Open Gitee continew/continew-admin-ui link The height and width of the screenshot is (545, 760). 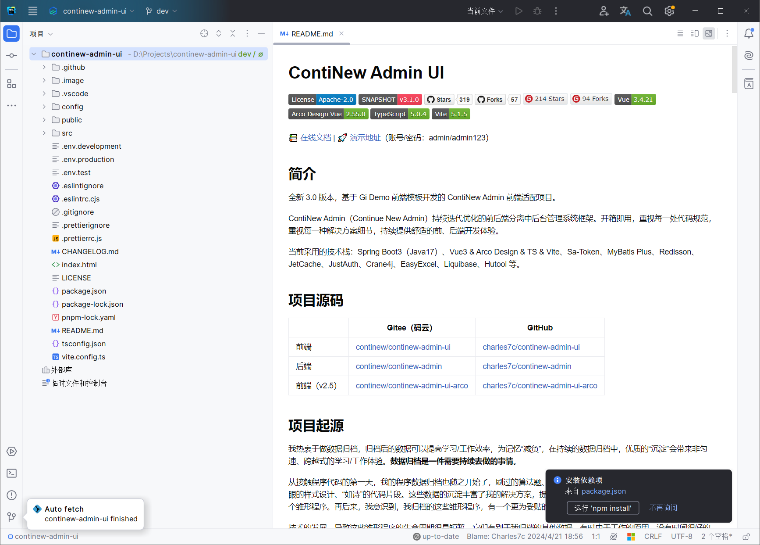point(403,347)
